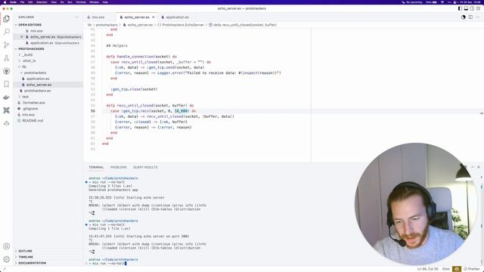Click the Prettier status bar item

472,269
